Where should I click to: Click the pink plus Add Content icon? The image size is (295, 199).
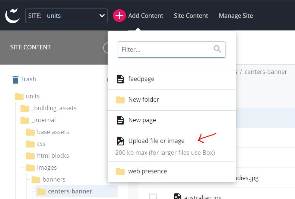[119, 16]
